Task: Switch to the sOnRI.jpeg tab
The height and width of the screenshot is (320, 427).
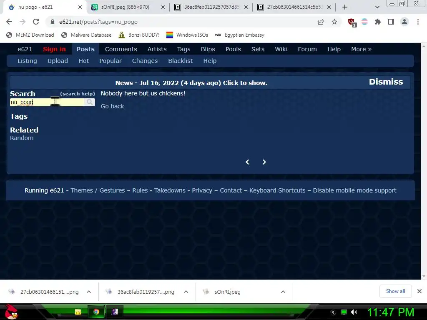Action: pyautogui.click(x=125, y=7)
